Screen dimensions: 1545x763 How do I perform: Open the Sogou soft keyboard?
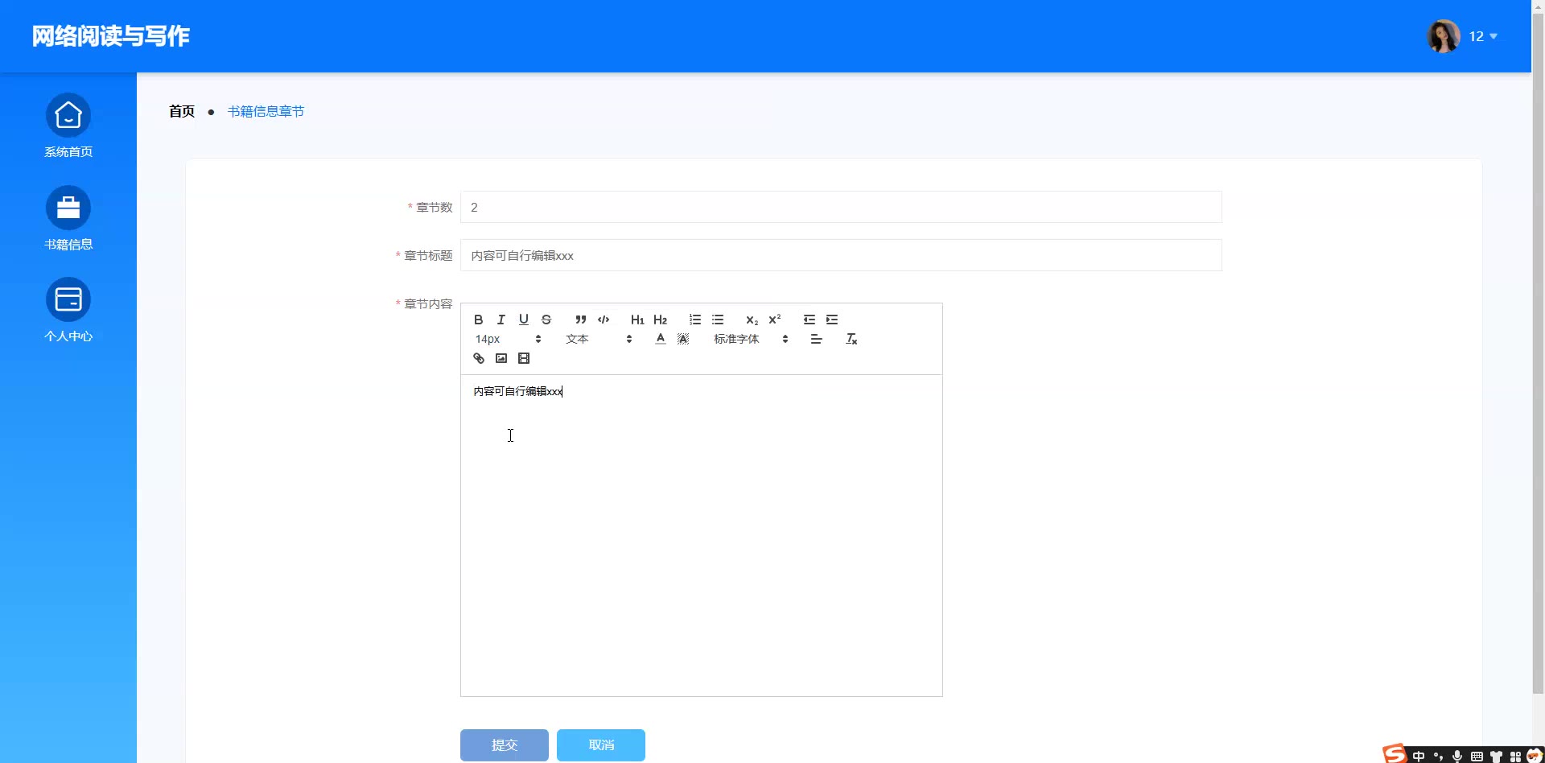(x=1477, y=756)
